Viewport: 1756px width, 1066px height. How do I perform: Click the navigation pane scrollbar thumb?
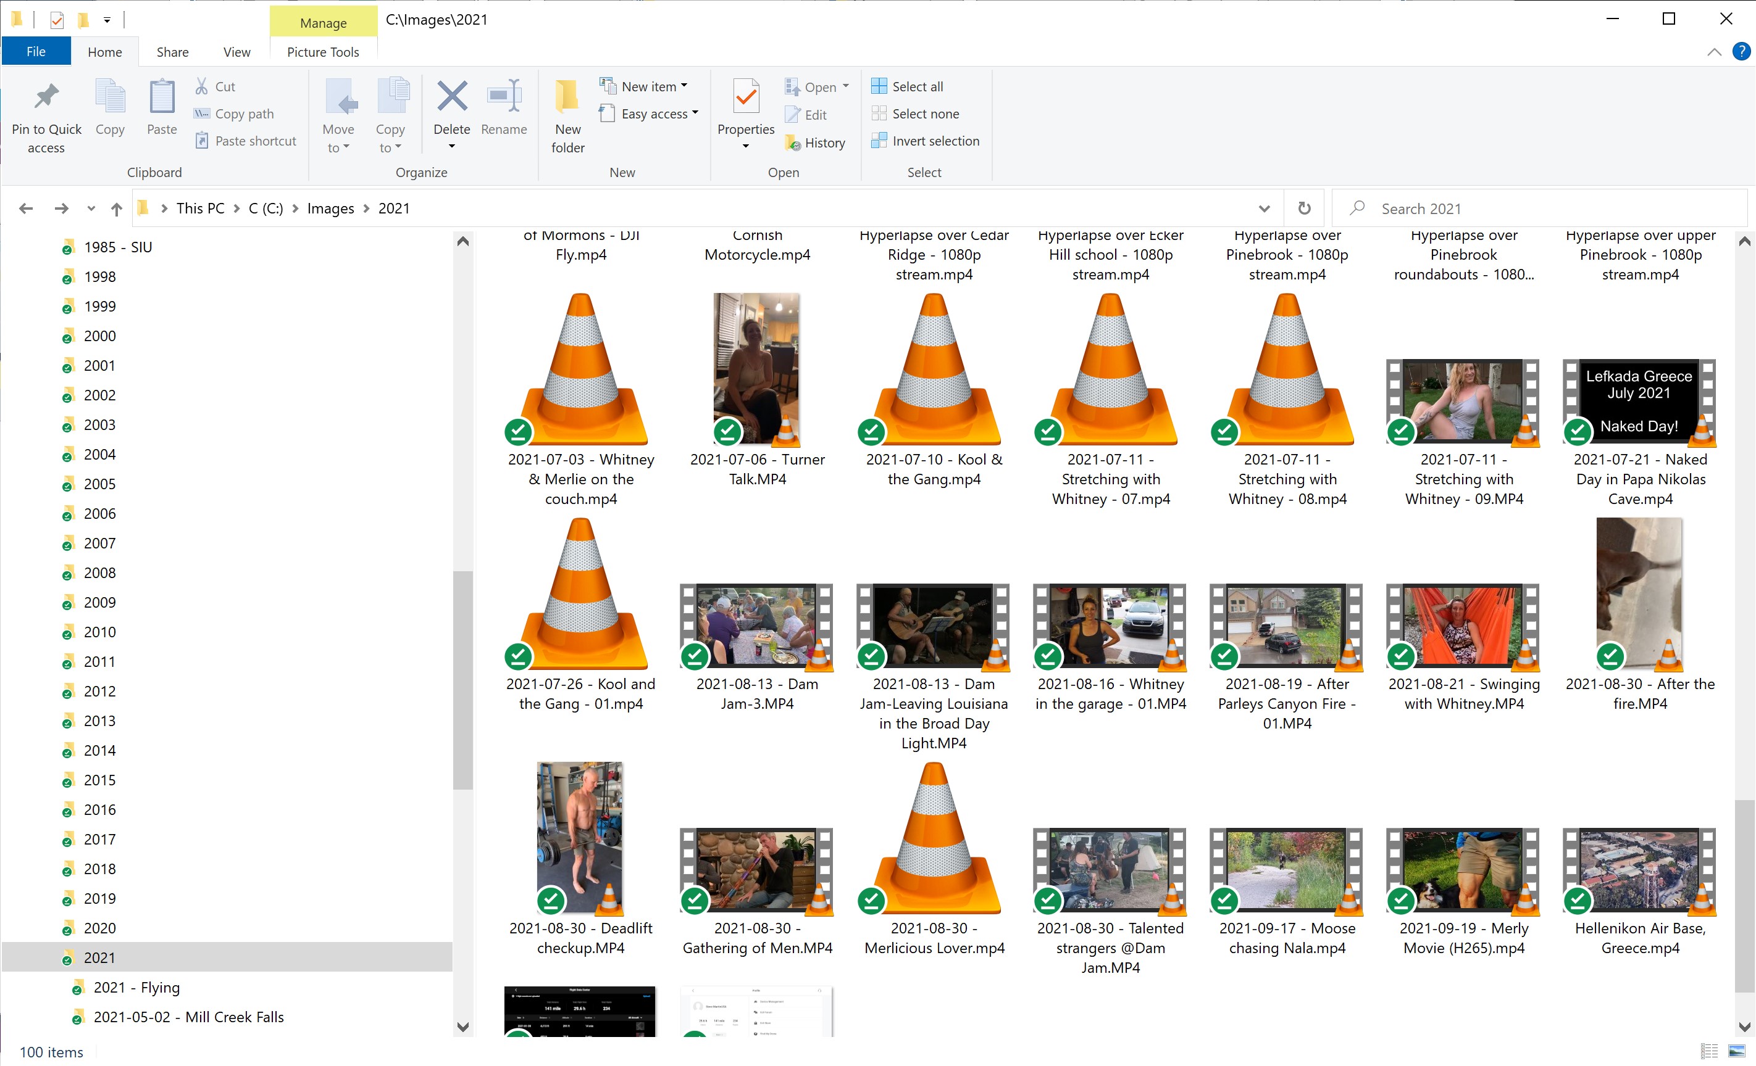point(463,679)
